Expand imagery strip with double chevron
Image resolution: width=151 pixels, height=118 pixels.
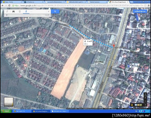[145, 105]
